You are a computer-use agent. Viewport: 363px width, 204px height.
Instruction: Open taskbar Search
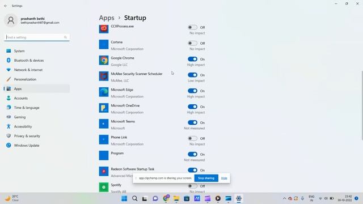(x=134, y=198)
